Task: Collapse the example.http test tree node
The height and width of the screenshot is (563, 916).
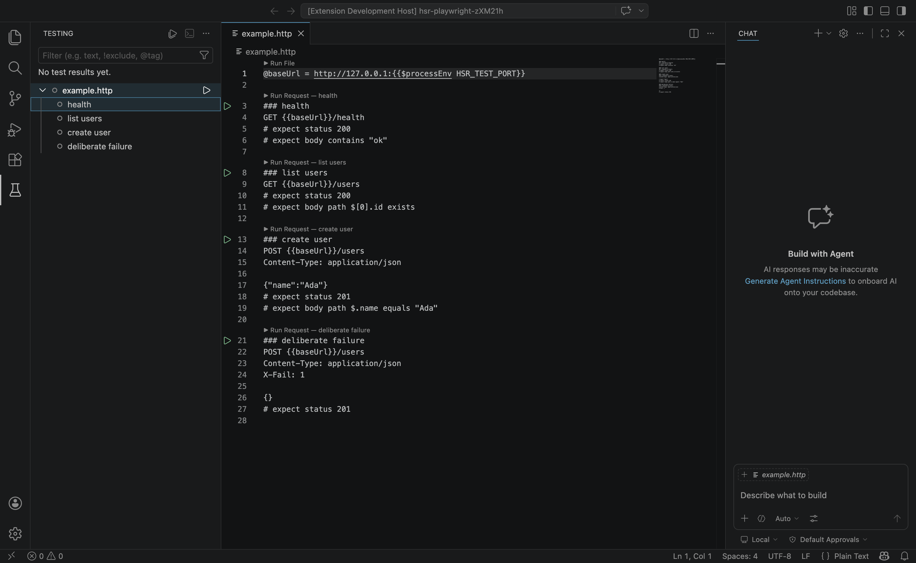Action: 43,91
